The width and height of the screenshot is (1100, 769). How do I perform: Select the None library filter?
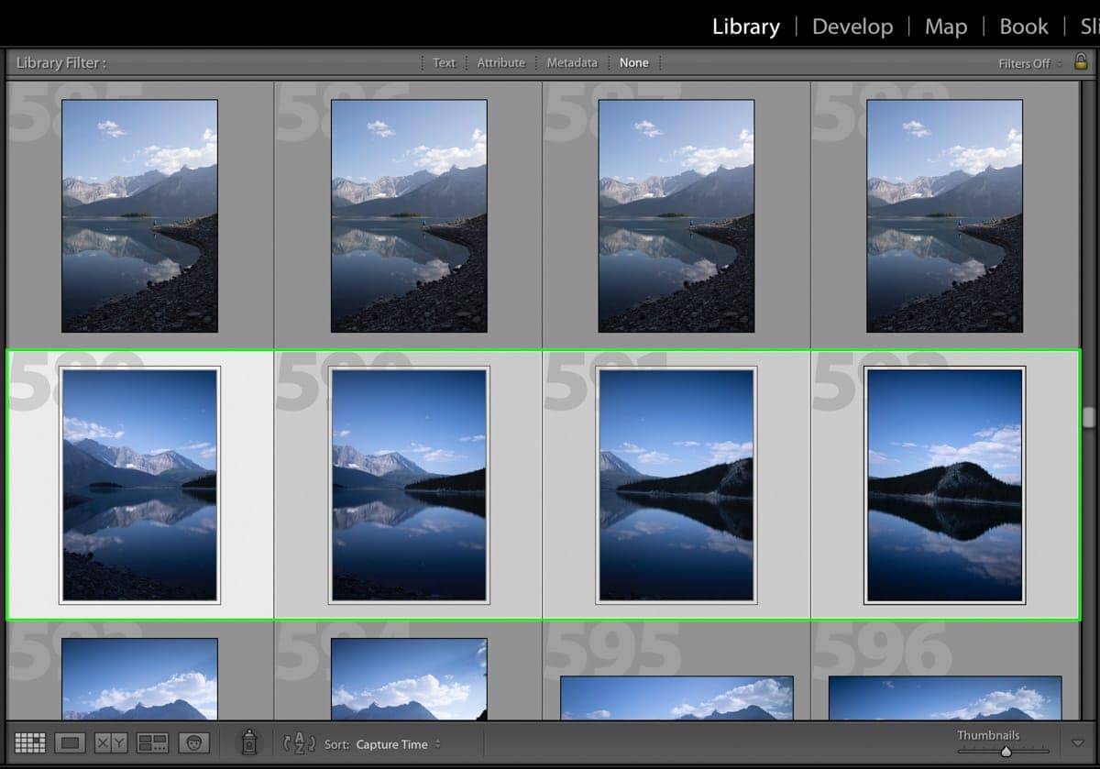click(x=633, y=62)
